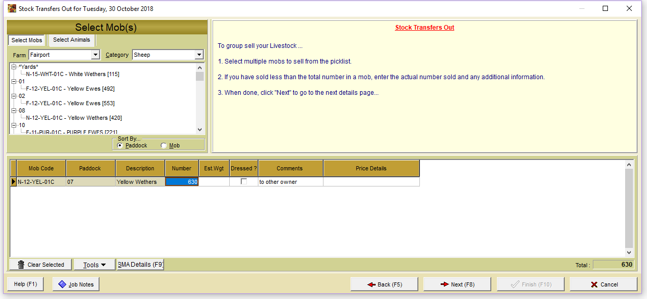Select the Paddock sort radio button
The width and height of the screenshot is (647, 299).
[x=120, y=146]
